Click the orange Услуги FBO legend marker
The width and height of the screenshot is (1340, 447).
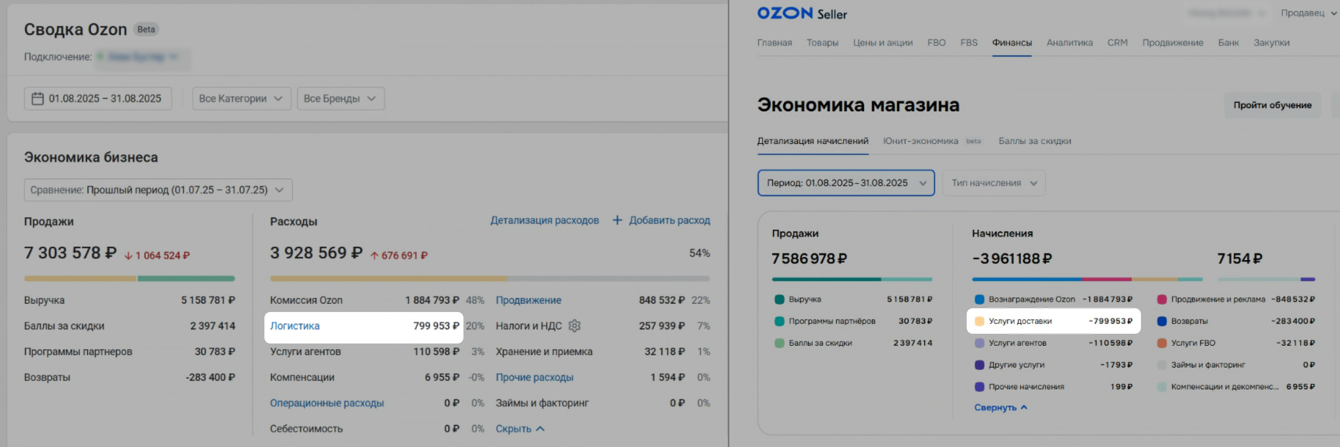tap(1162, 343)
